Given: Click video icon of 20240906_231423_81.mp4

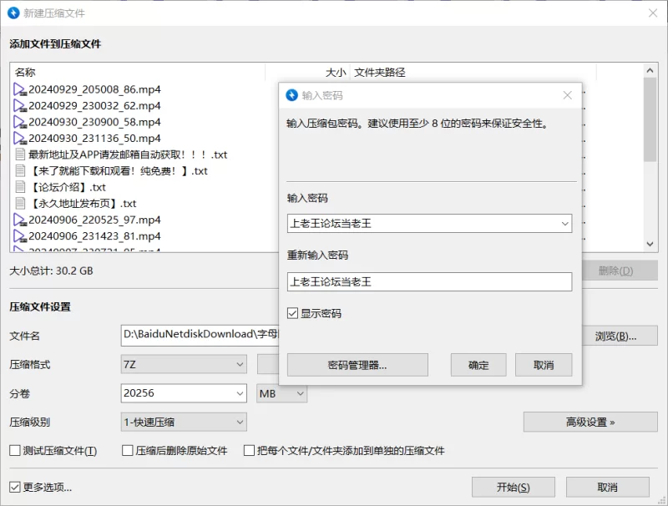Looking at the screenshot, I should [19, 236].
